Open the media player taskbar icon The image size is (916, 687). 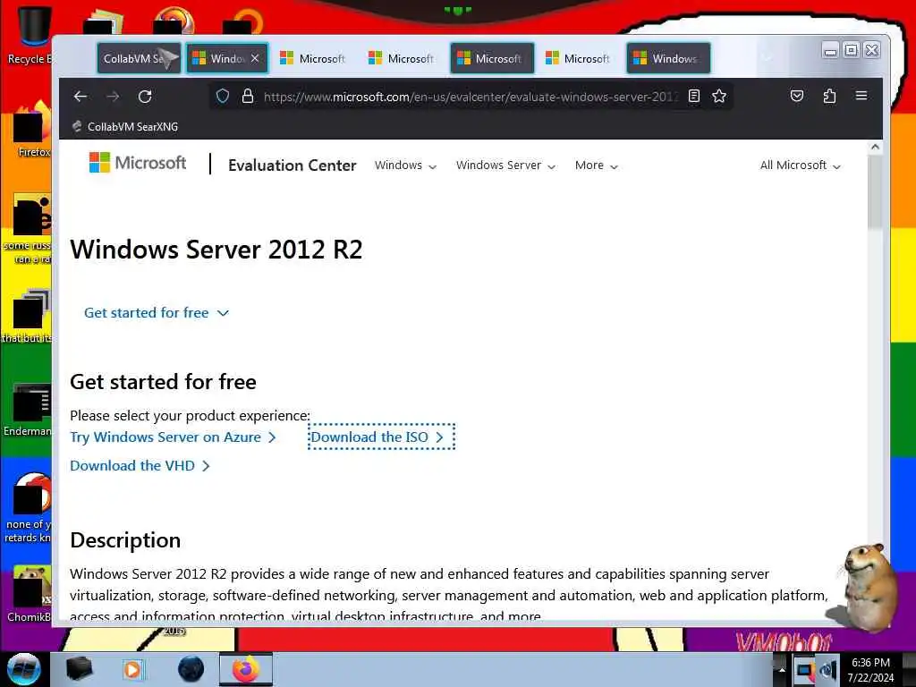(x=132, y=669)
